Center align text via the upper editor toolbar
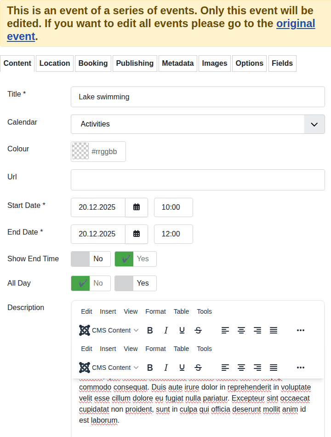Image resolution: width=331 pixels, height=437 pixels. [x=241, y=330]
